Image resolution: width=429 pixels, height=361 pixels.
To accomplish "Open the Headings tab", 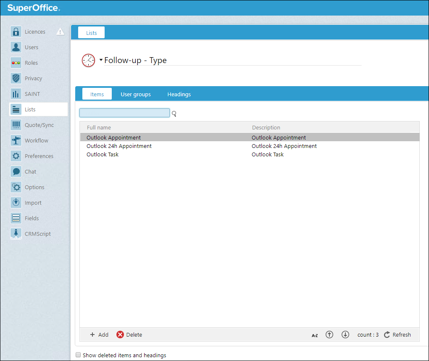I will [x=179, y=94].
